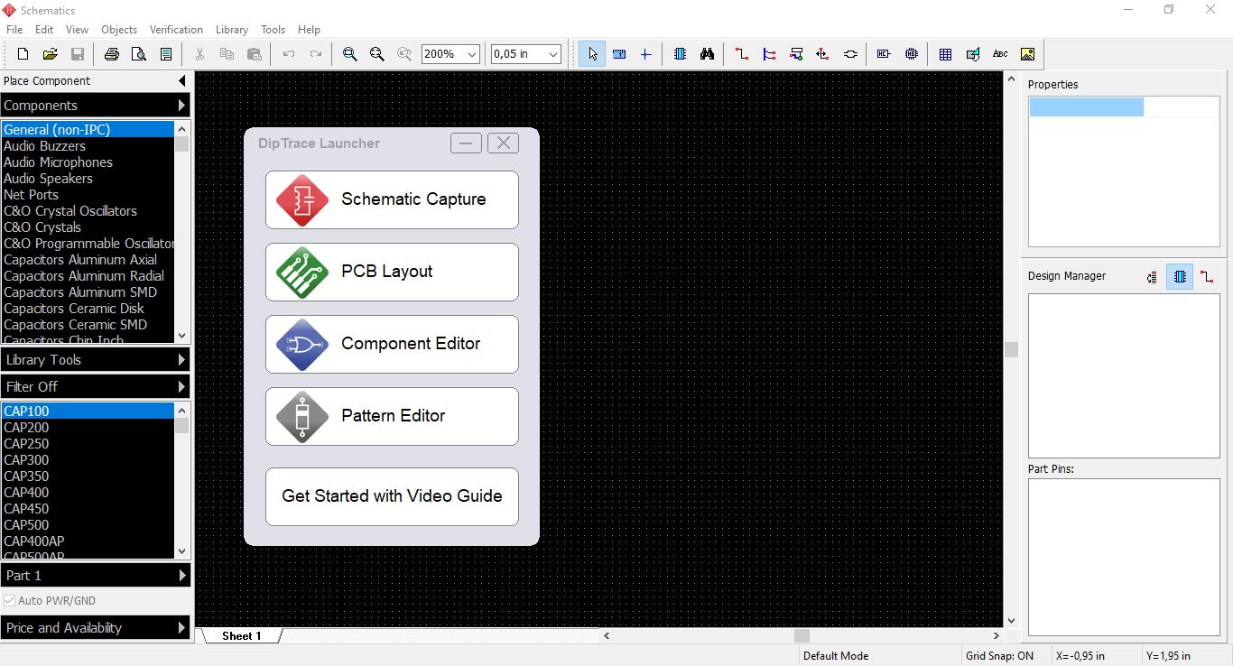The width and height of the screenshot is (1233, 666).
Task: Select the Place Bus Connector tool
Action: click(796, 54)
